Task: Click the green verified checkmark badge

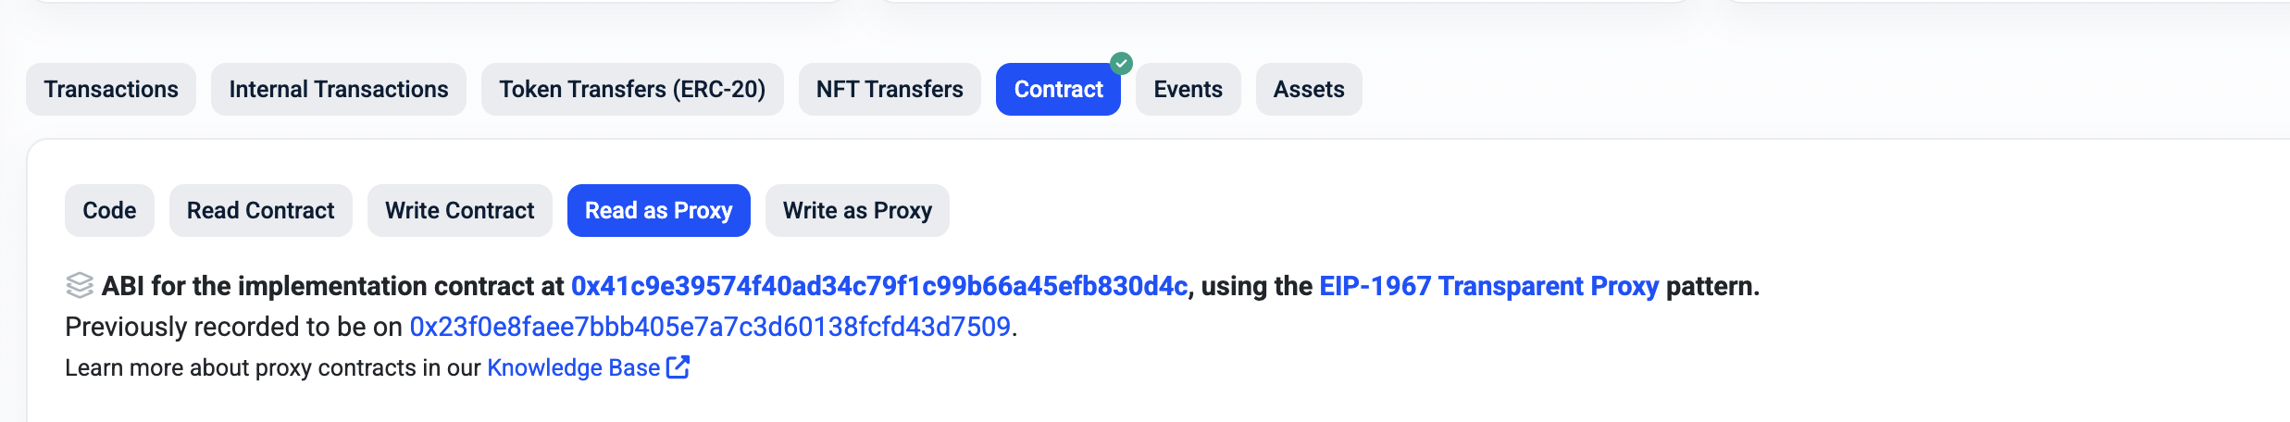Action: point(1121,64)
